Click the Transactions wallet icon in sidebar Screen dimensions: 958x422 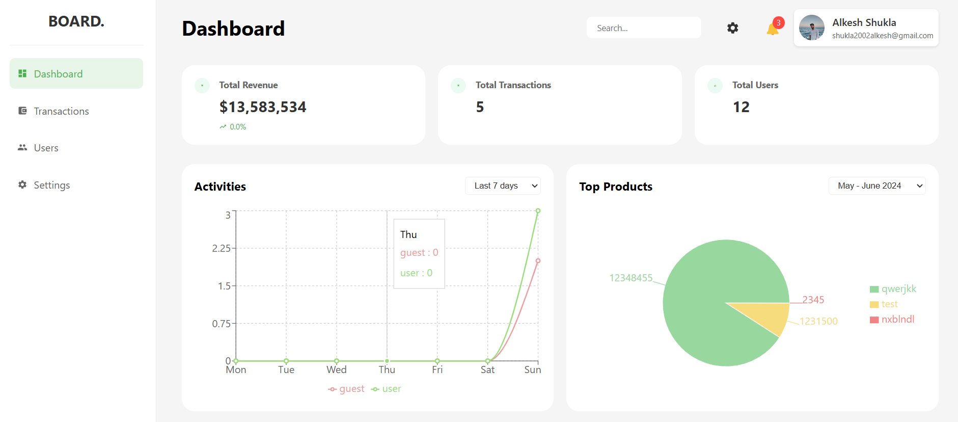click(22, 111)
